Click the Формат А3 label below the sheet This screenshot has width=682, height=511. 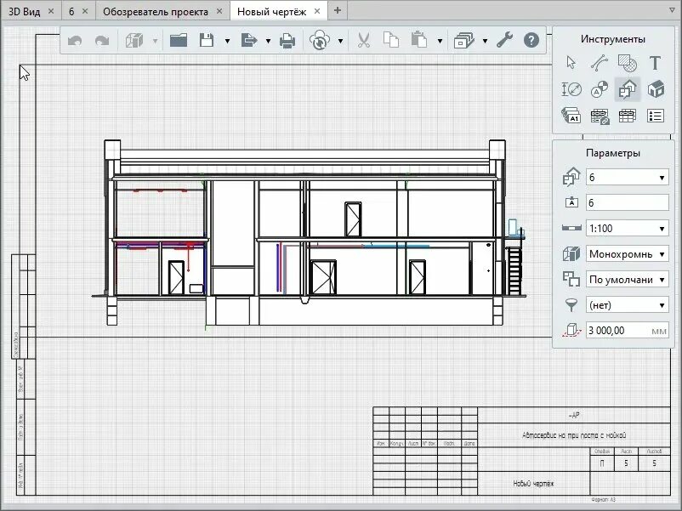point(603,500)
